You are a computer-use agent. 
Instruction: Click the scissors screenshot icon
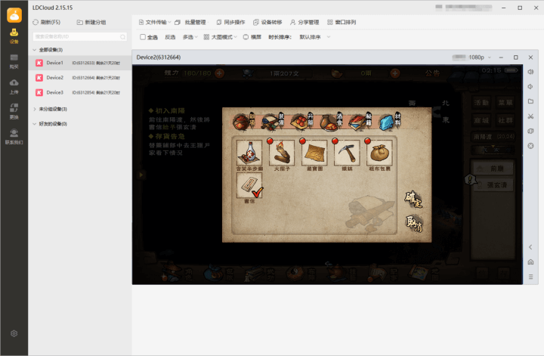click(x=530, y=116)
